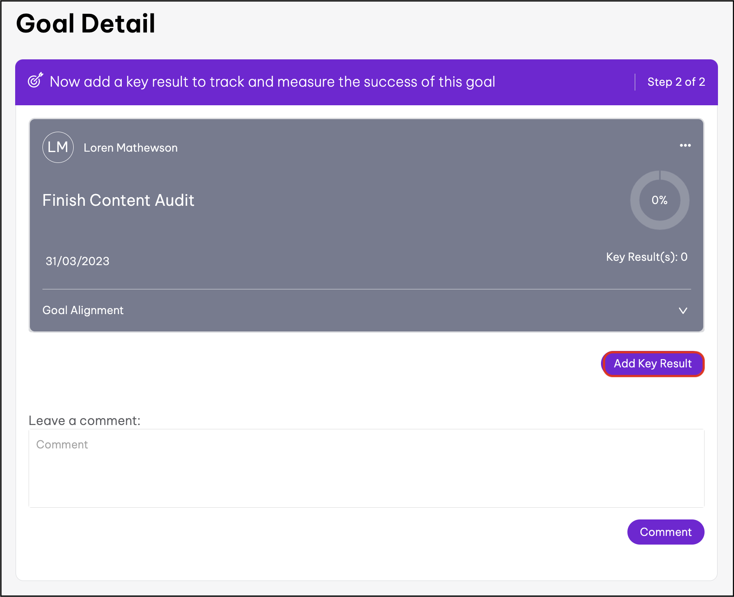
Task: Expand Goal Alignment using the chevron arrow
Action: (x=683, y=311)
